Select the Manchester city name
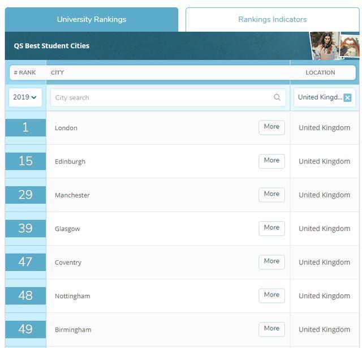The width and height of the screenshot is (362, 348). (72, 195)
